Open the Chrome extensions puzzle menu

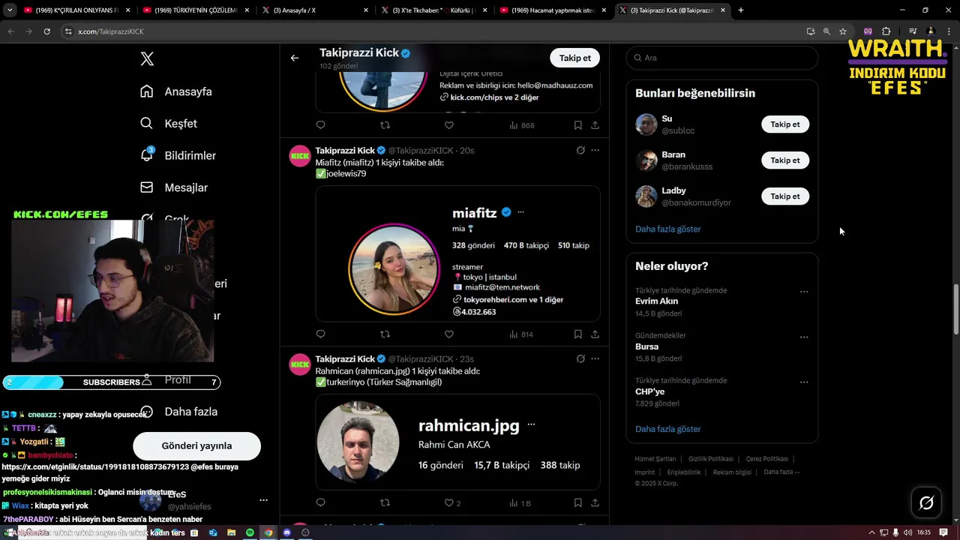click(886, 31)
